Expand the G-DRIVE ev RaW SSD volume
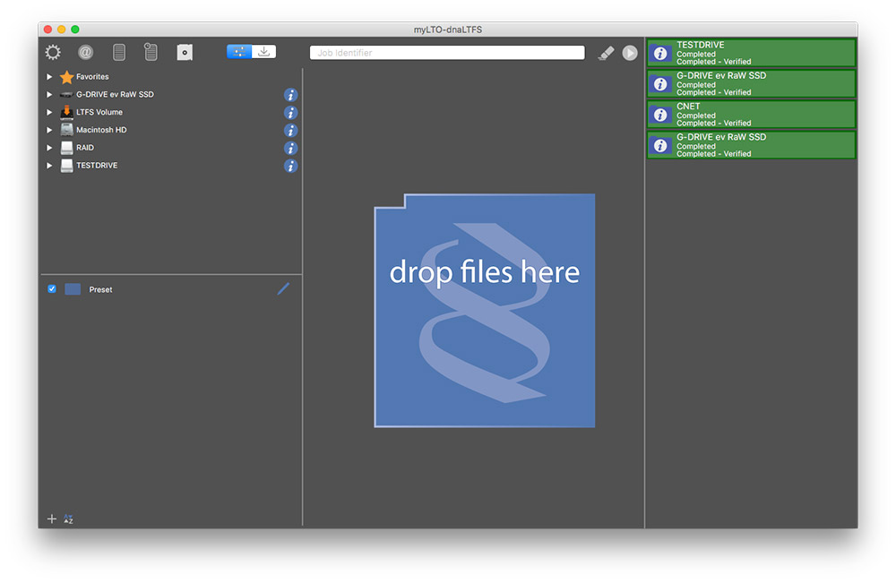Image resolution: width=896 pixels, height=583 pixels. [49, 94]
